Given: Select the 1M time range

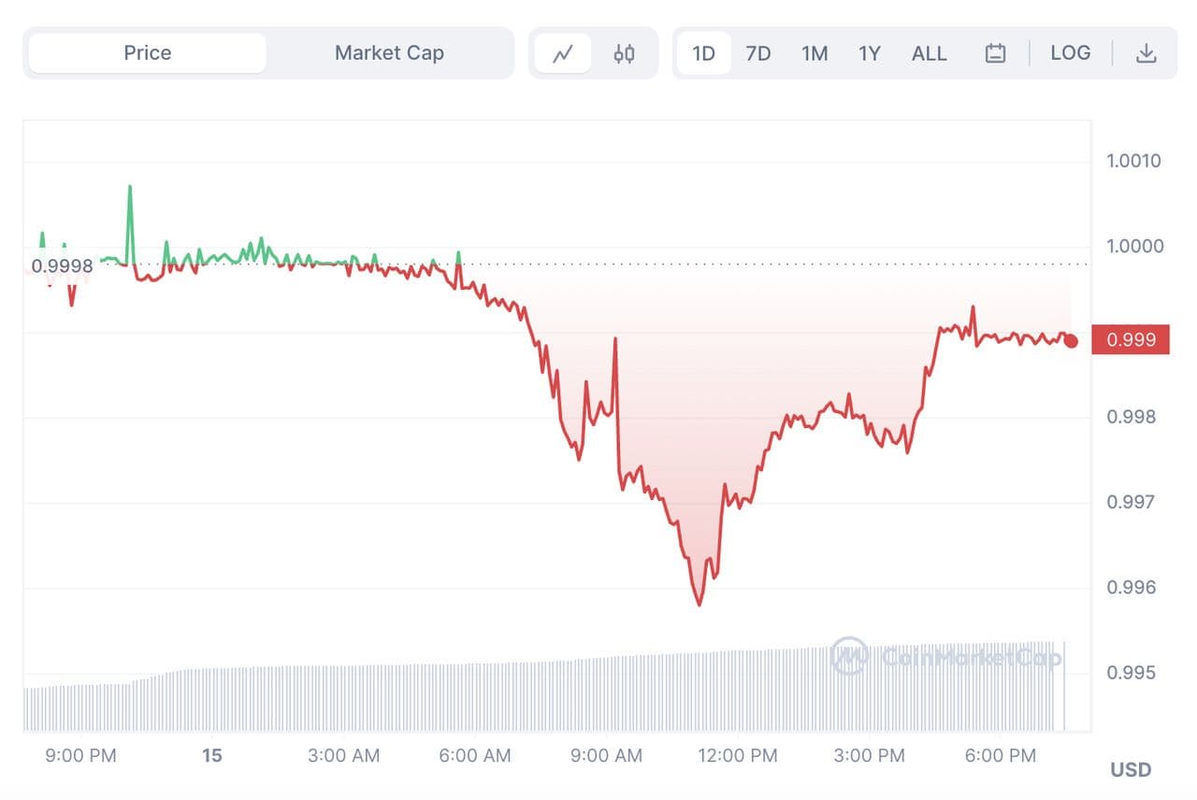Looking at the screenshot, I should 815,53.
